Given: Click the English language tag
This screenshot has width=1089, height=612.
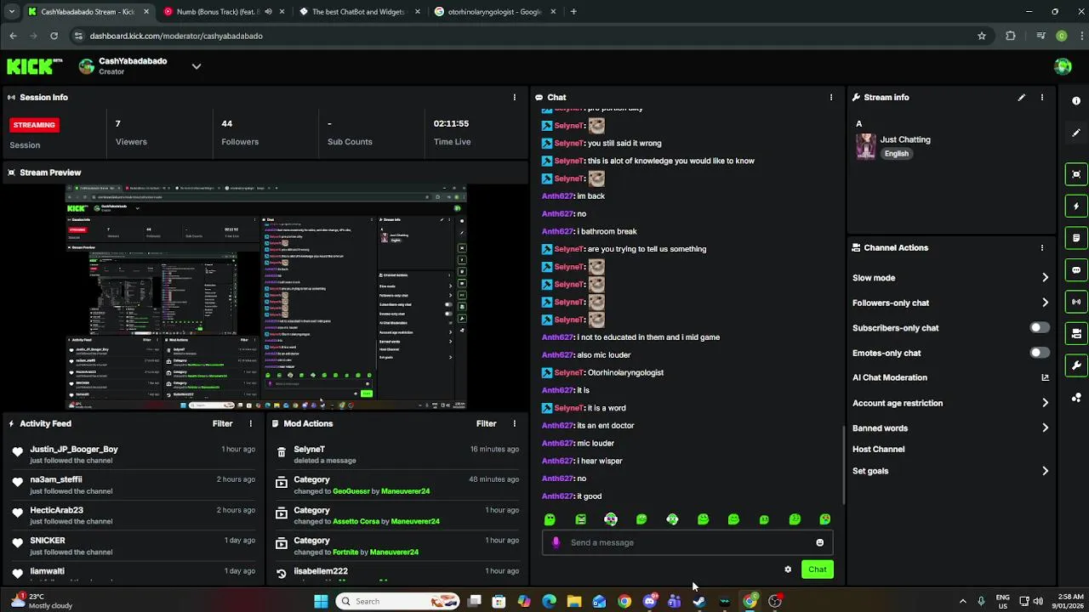Looking at the screenshot, I should click(x=896, y=154).
